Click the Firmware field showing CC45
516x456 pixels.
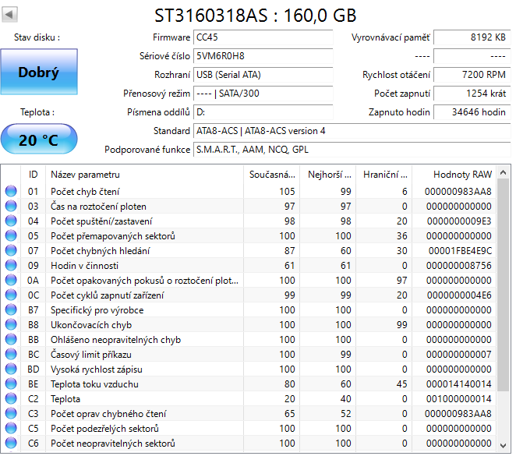pos(263,37)
